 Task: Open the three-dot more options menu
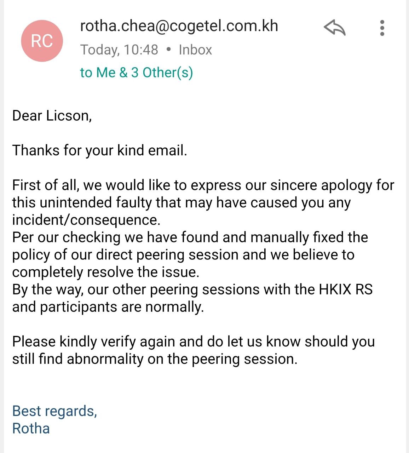pyautogui.click(x=382, y=28)
